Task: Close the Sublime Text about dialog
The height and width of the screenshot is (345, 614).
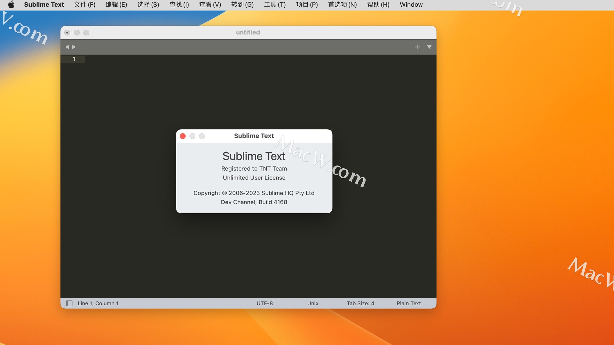Action: [183, 136]
